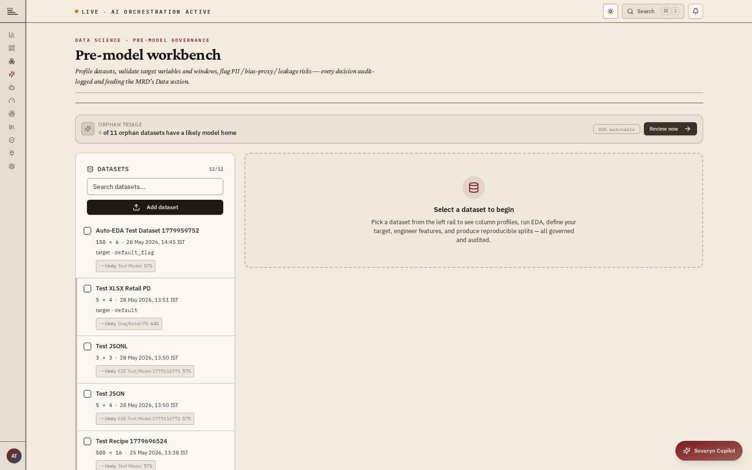Click the 82% matchable badge

(617, 129)
